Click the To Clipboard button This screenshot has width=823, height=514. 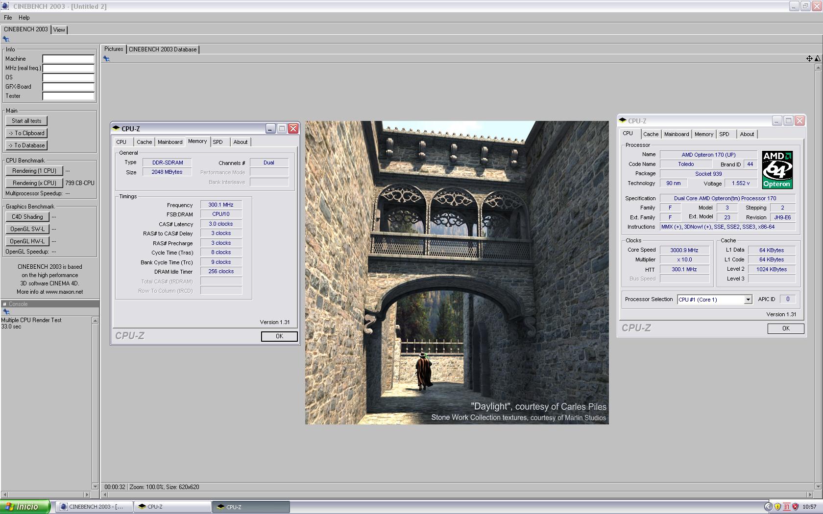coord(26,133)
